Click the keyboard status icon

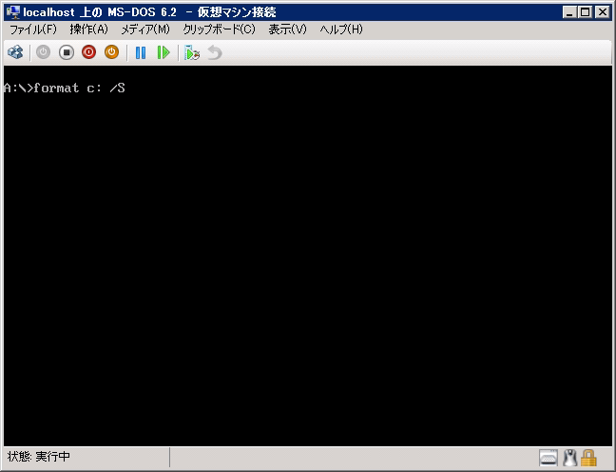point(549,458)
